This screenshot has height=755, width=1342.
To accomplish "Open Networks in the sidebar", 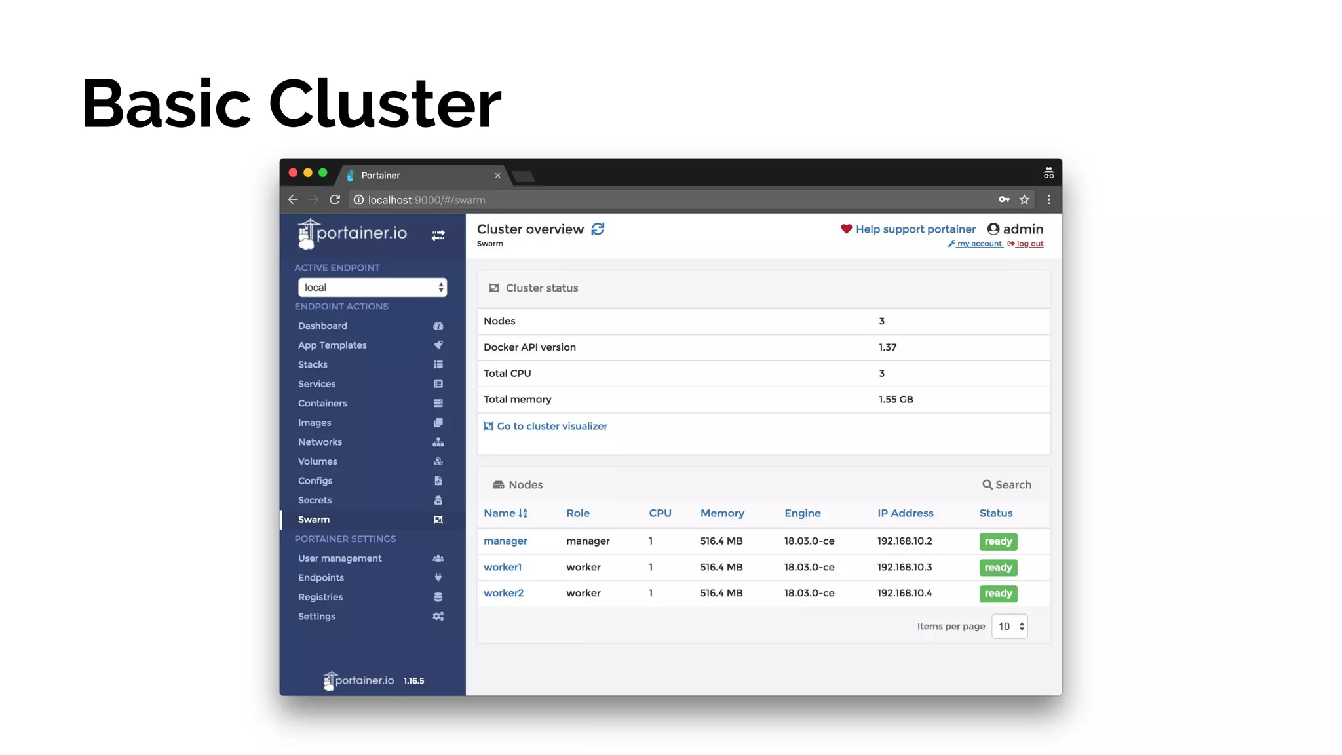I will point(320,442).
